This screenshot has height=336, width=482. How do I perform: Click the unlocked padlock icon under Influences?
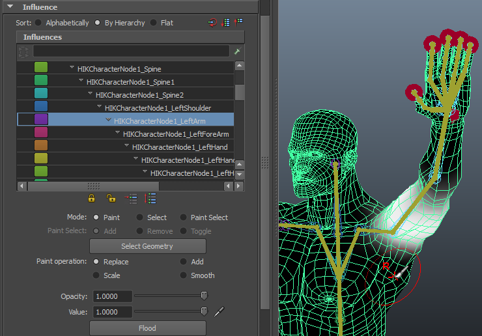(111, 199)
